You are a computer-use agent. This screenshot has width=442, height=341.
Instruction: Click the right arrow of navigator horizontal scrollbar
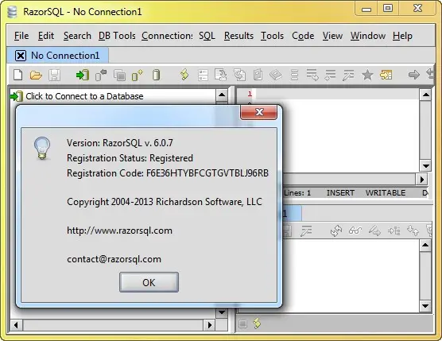pyautogui.click(x=209, y=325)
